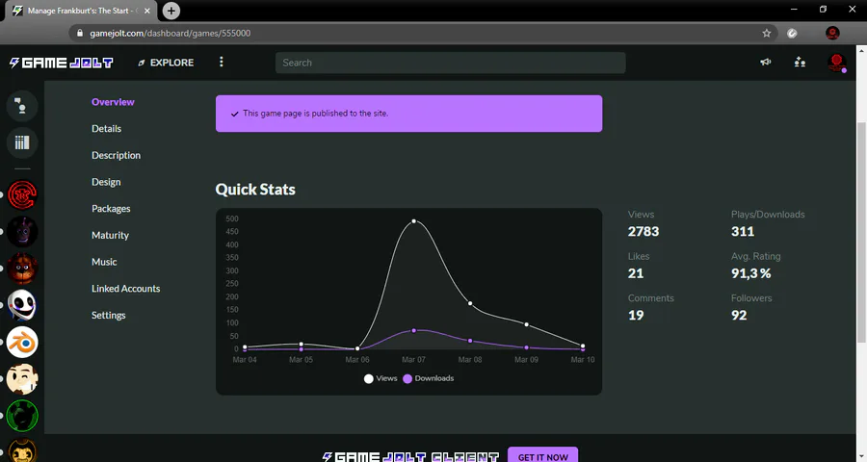This screenshot has height=462, width=867.
Task: Select the Overview tab
Action: point(113,102)
